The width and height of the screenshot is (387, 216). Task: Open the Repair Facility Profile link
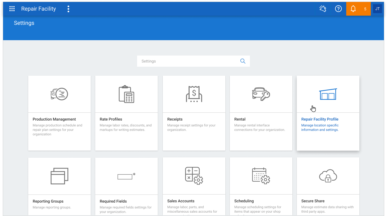[x=320, y=119]
